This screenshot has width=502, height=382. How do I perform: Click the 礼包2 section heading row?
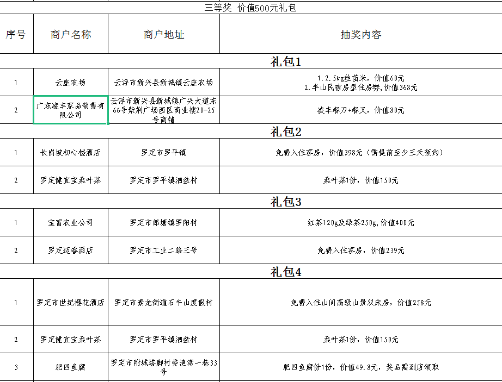click(x=285, y=131)
